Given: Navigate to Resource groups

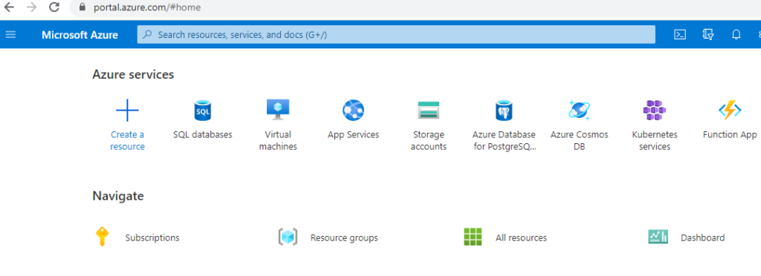Looking at the screenshot, I should 344,237.
